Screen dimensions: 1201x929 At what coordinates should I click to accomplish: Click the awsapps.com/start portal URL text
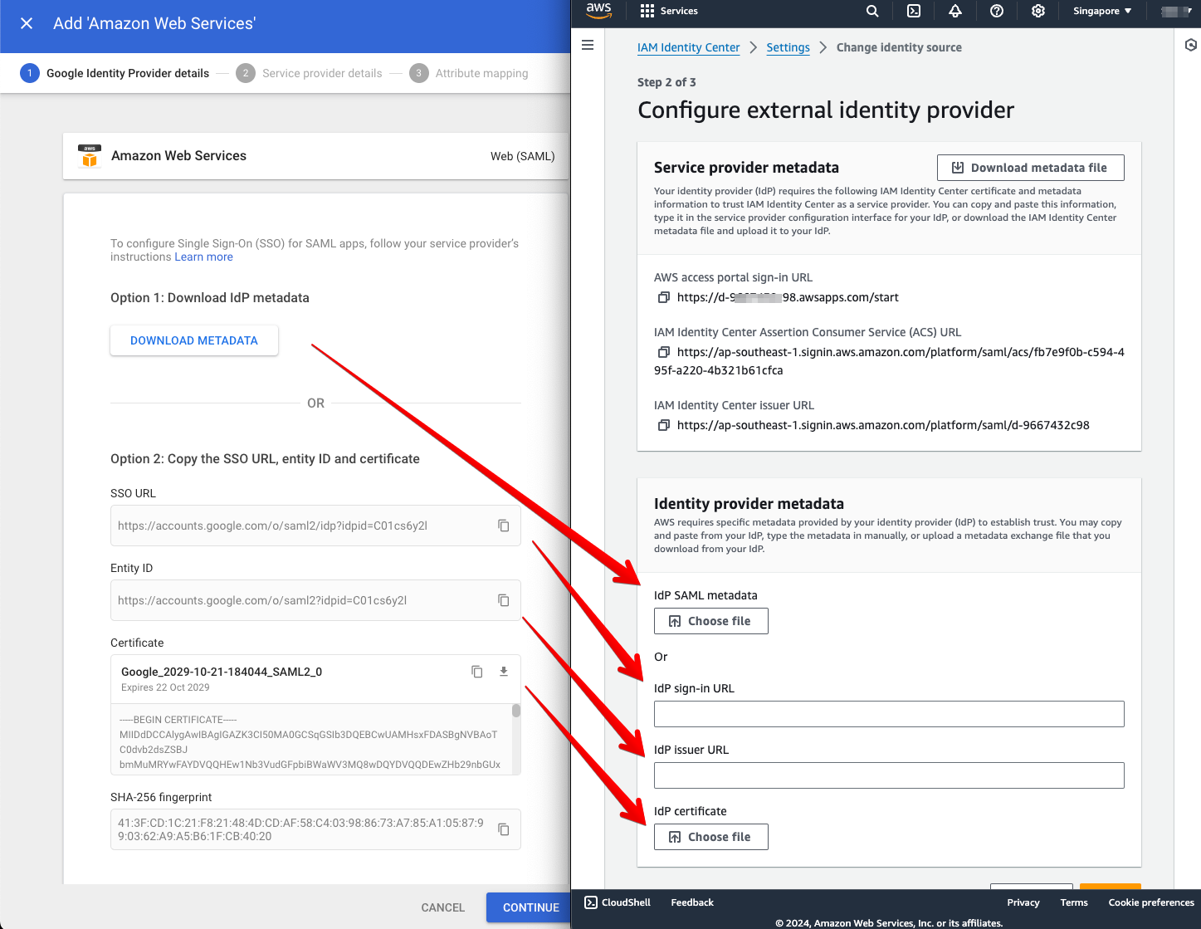coord(788,297)
